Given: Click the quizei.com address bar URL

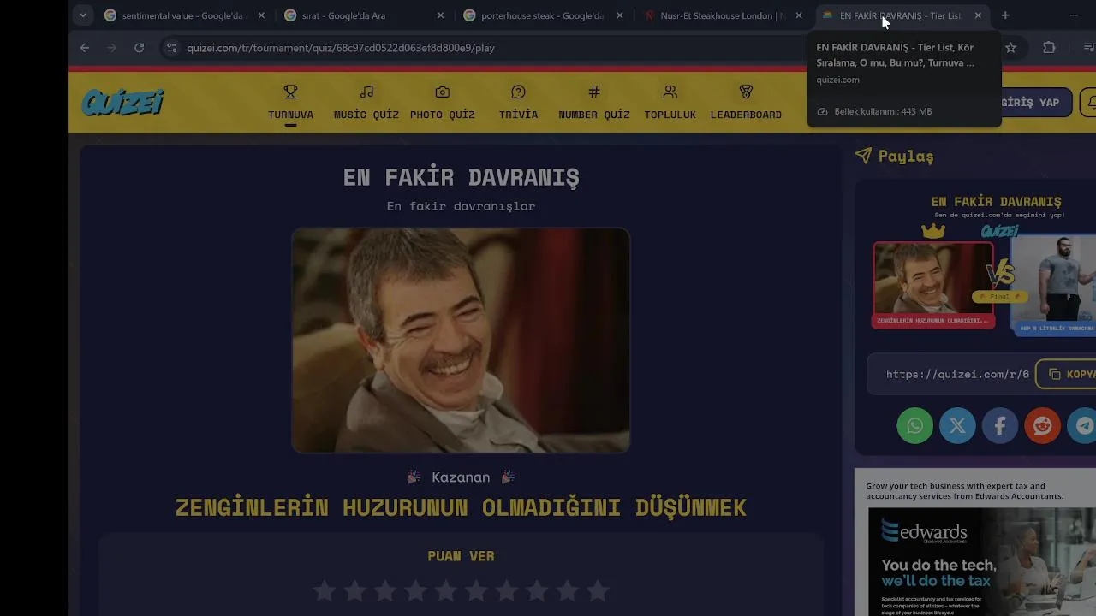Looking at the screenshot, I should click(x=341, y=48).
